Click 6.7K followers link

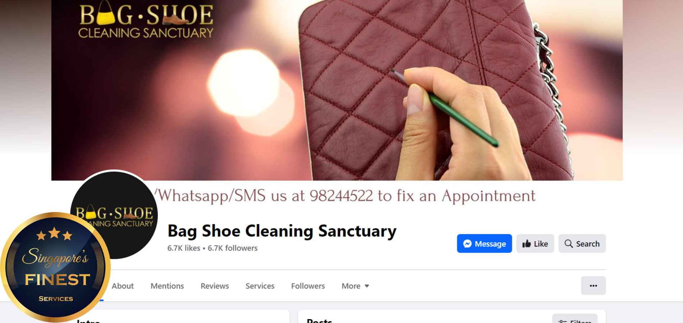point(233,248)
